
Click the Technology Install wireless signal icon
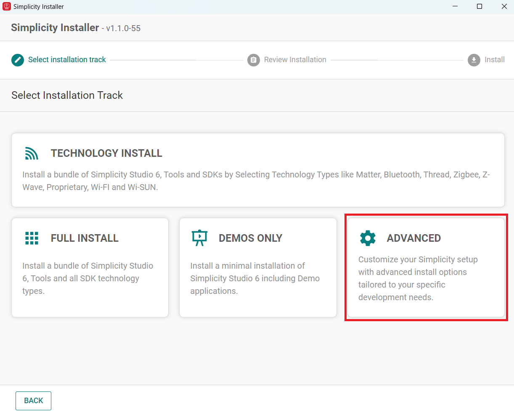[x=31, y=153]
